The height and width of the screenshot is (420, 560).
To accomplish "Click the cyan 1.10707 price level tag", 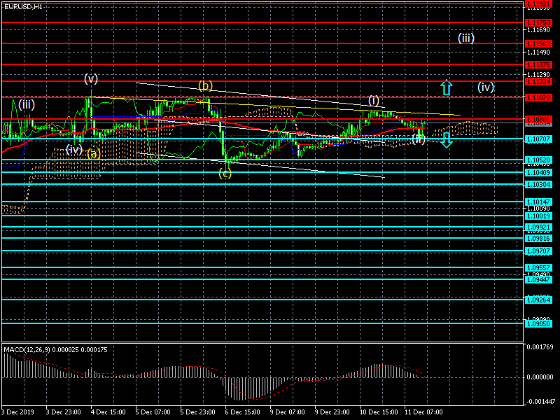I will click(x=539, y=139).
